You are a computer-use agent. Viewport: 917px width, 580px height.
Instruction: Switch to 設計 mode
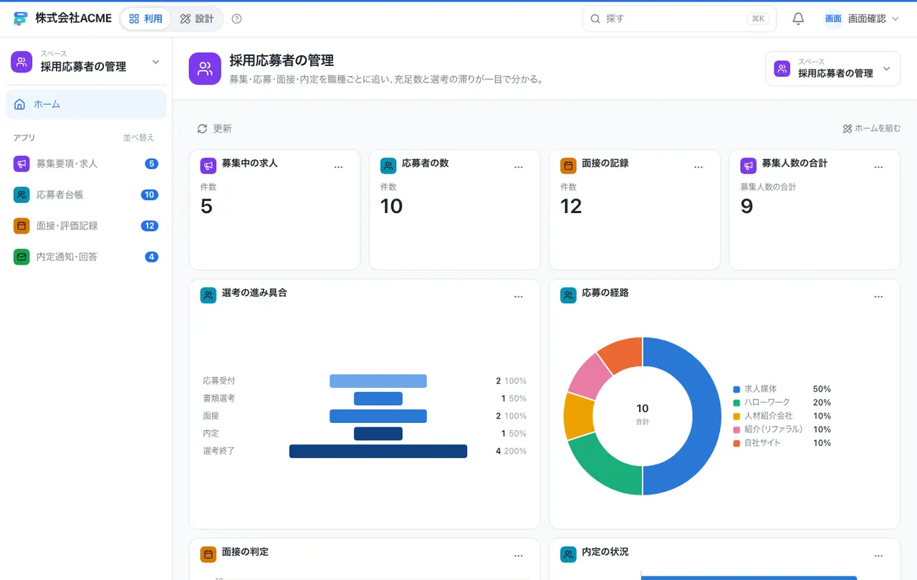197,19
